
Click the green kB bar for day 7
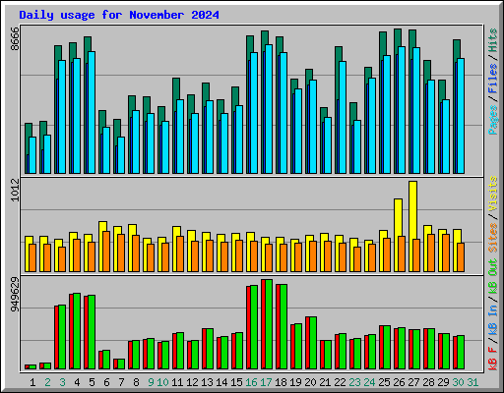[x=121, y=365]
